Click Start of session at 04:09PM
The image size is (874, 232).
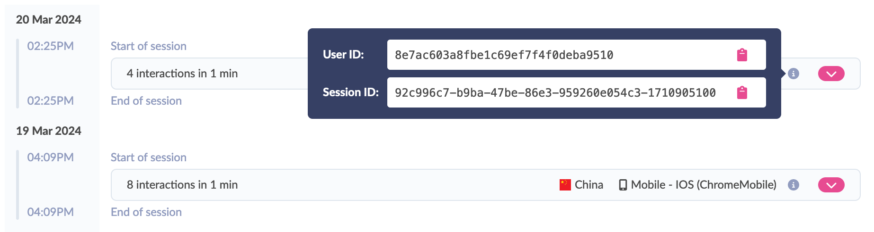click(149, 157)
